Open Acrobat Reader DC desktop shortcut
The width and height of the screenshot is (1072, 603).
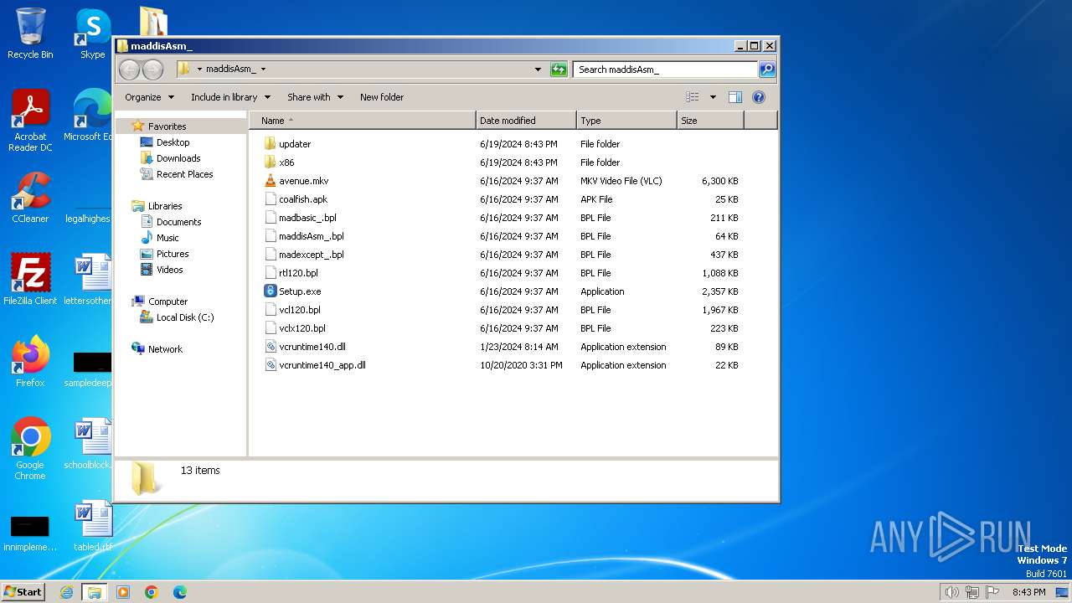coord(30,121)
